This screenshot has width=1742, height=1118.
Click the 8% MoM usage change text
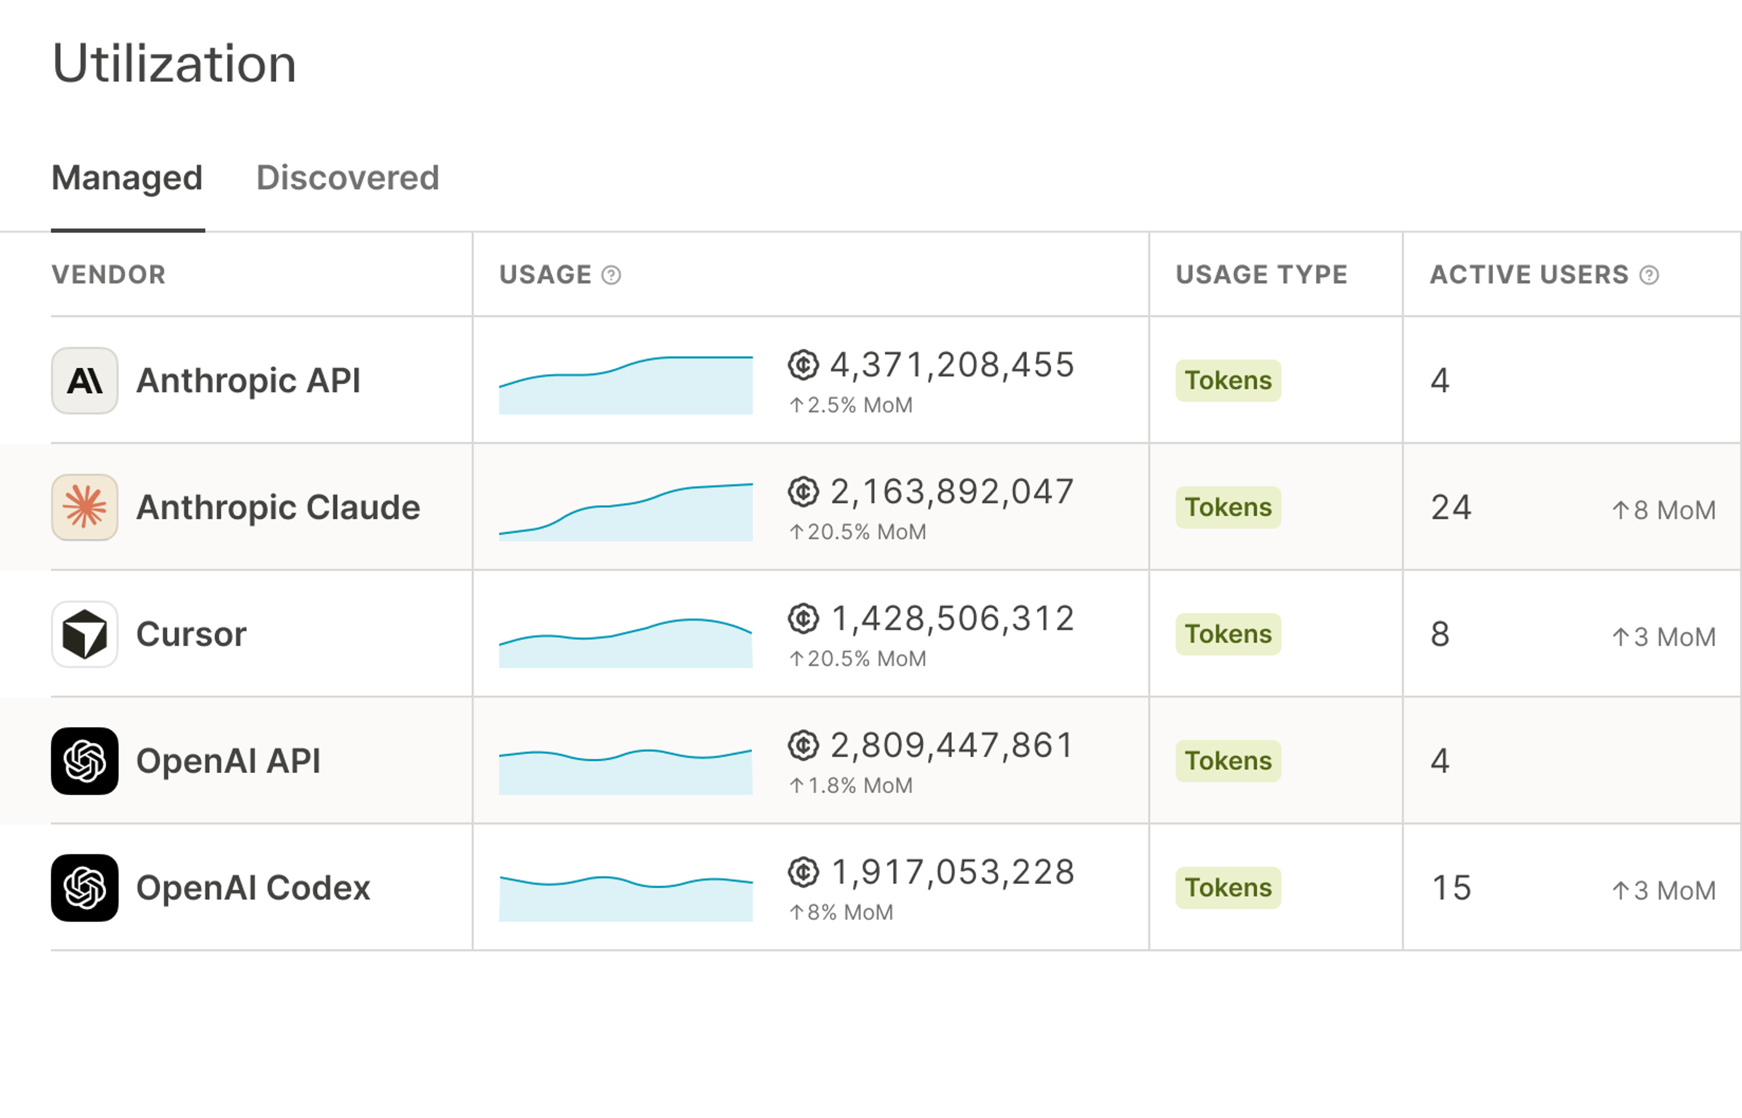(841, 913)
